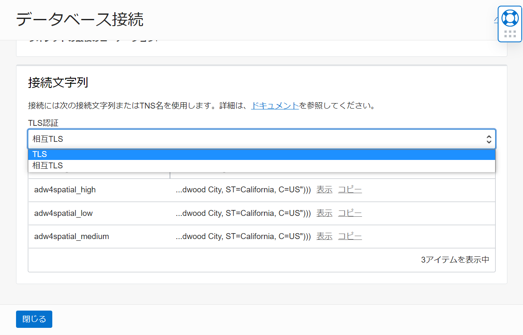Copy the adw4spatial_high connection string
Screen dimensions: 523x335
point(350,190)
